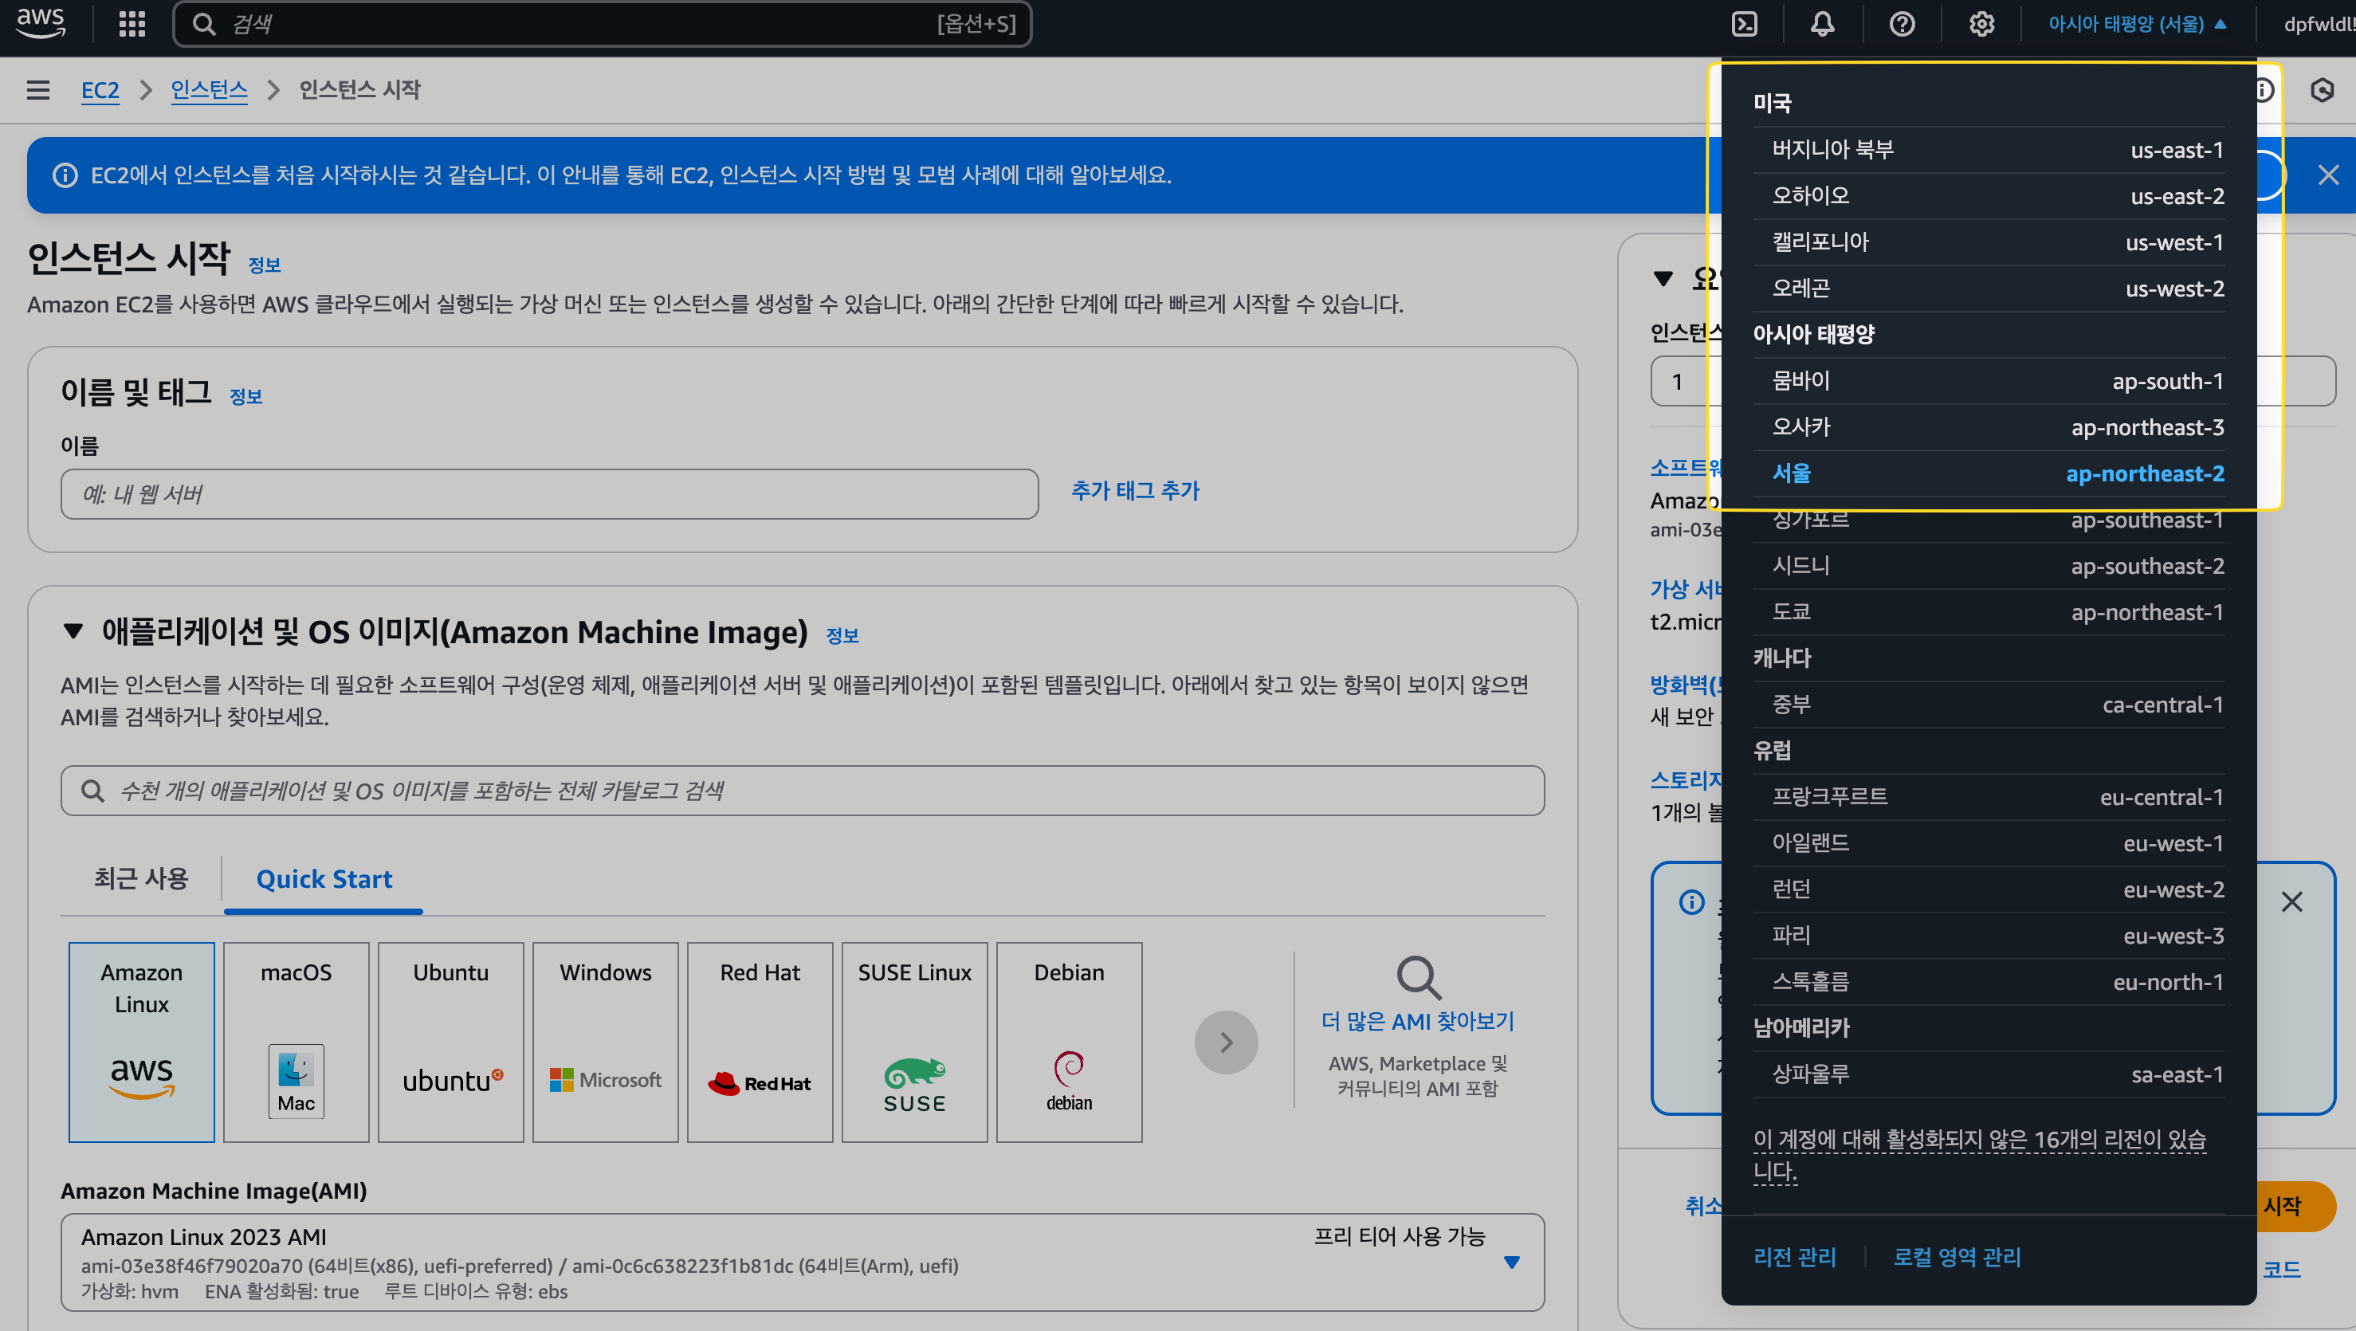Open 정보 link beside Amazon Machine Image heading
Viewport: 2356px width, 1331px height.
click(842, 636)
